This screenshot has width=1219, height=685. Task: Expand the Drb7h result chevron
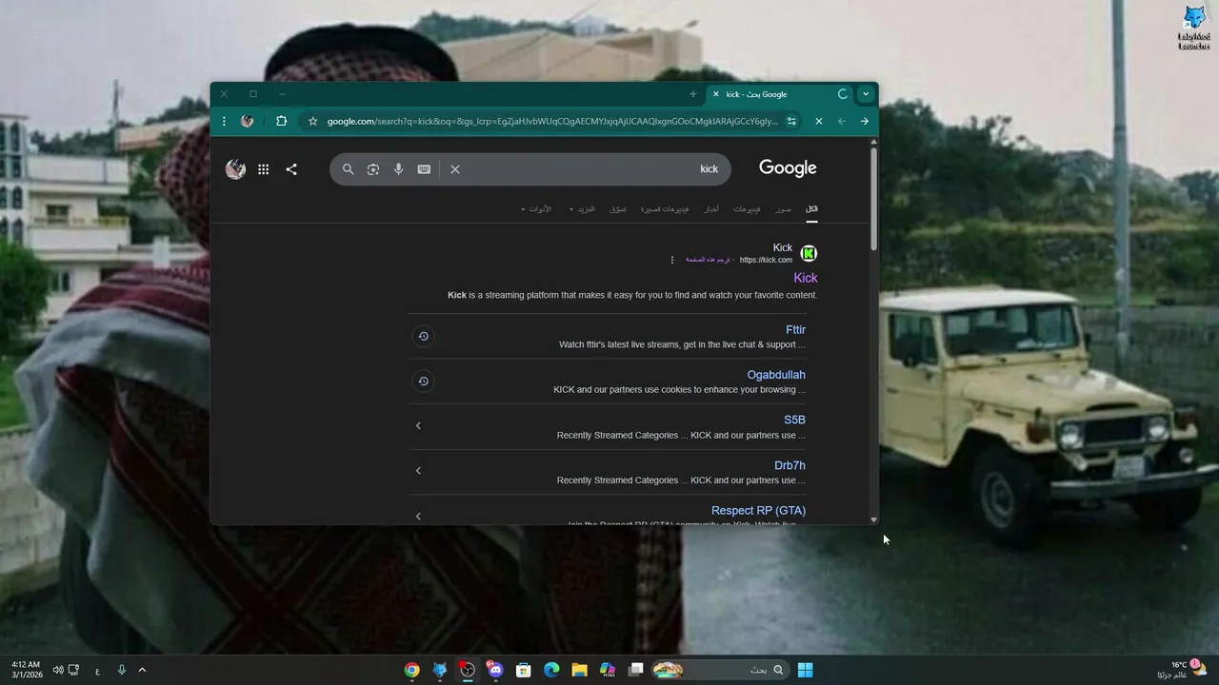pyautogui.click(x=418, y=471)
